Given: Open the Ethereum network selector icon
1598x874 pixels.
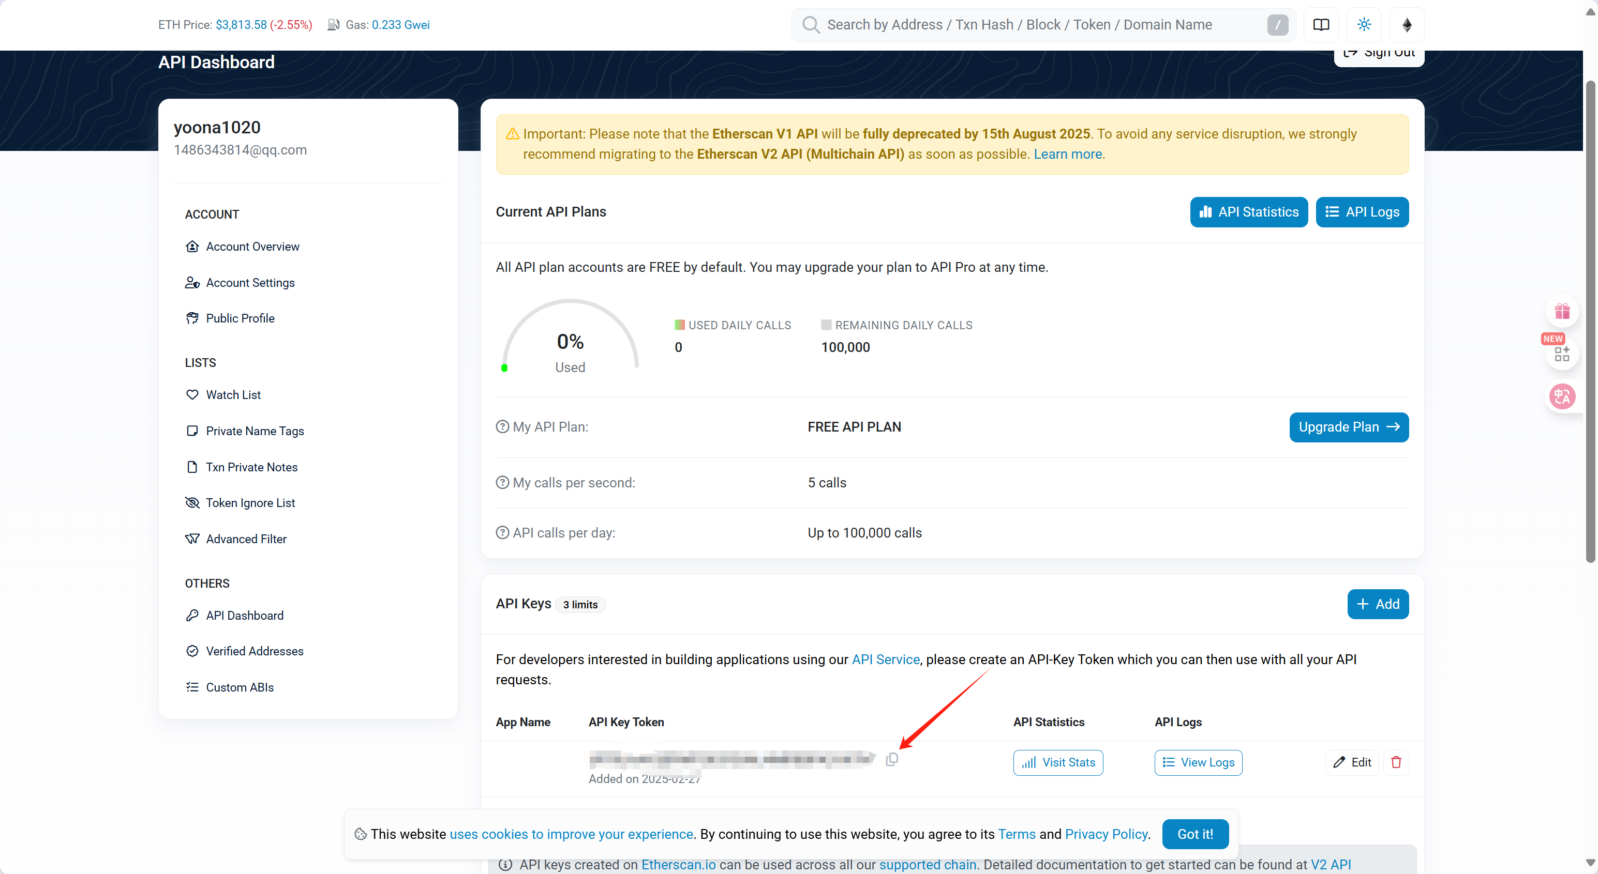Looking at the screenshot, I should [x=1406, y=25].
